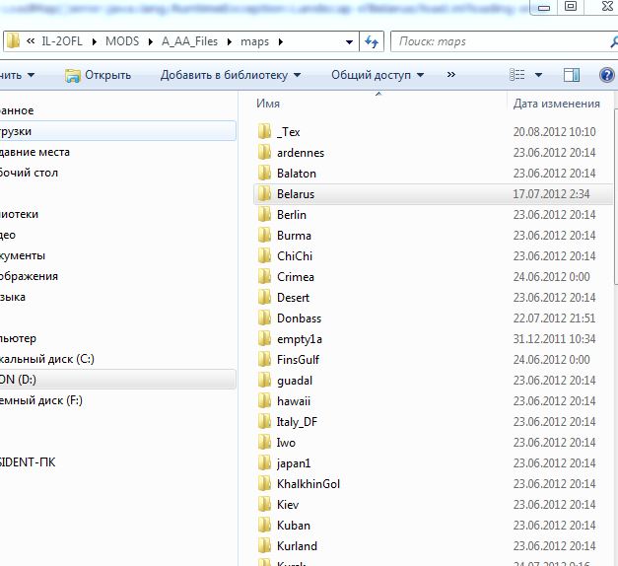Select the Belarus folder icon
The height and width of the screenshot is (566, 618).
[264, 193]
